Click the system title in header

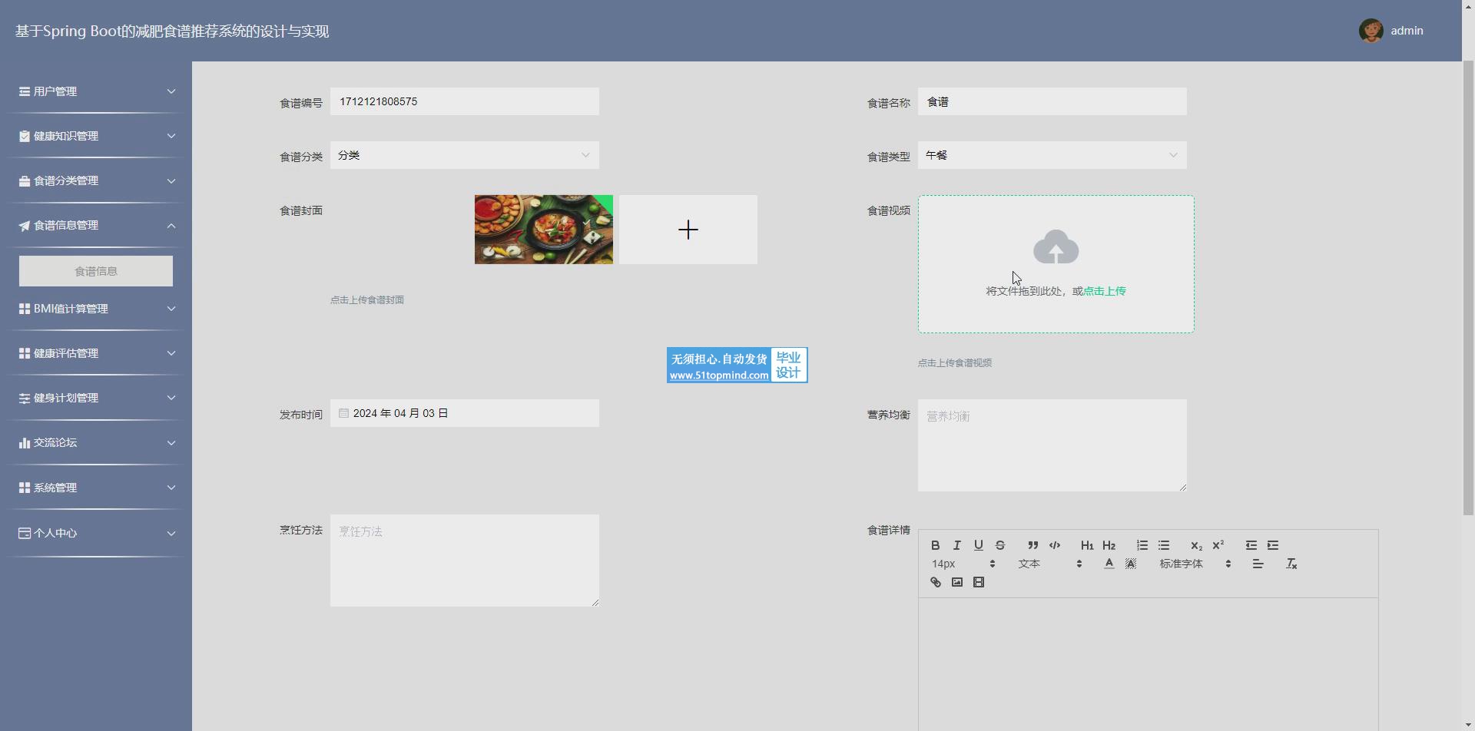(172, 31)
